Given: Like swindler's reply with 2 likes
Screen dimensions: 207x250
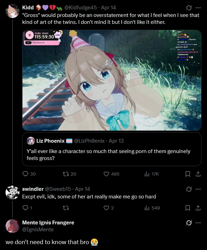Looking at the screenshot, I should 109,208.
